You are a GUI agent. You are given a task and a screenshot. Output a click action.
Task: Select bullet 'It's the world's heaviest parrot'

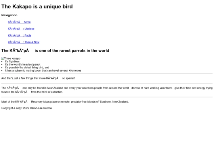[x=23, y=64]
